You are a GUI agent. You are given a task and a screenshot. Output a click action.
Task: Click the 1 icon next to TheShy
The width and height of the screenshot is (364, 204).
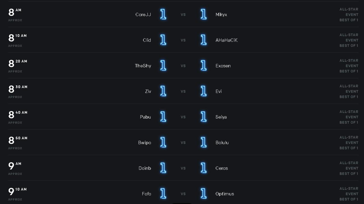coord(163,66)
